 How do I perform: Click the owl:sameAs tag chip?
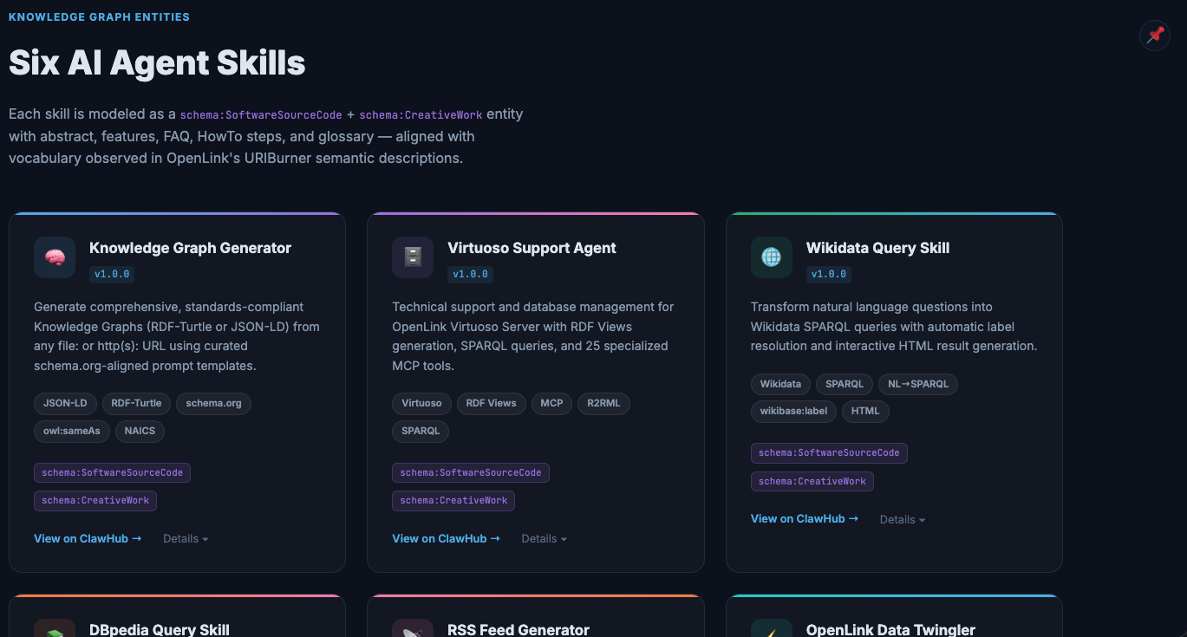[72, 431]
